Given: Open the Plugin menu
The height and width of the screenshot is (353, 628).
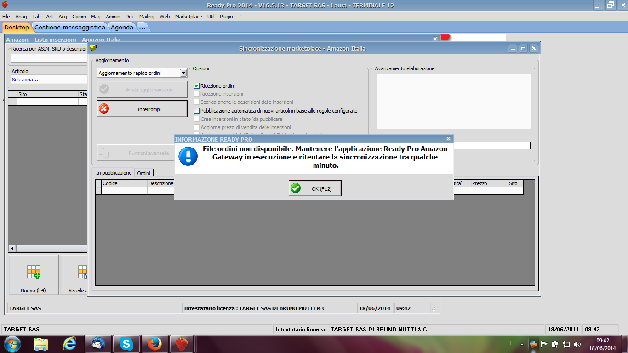Looking at the screenshot, I should [226, 17].
